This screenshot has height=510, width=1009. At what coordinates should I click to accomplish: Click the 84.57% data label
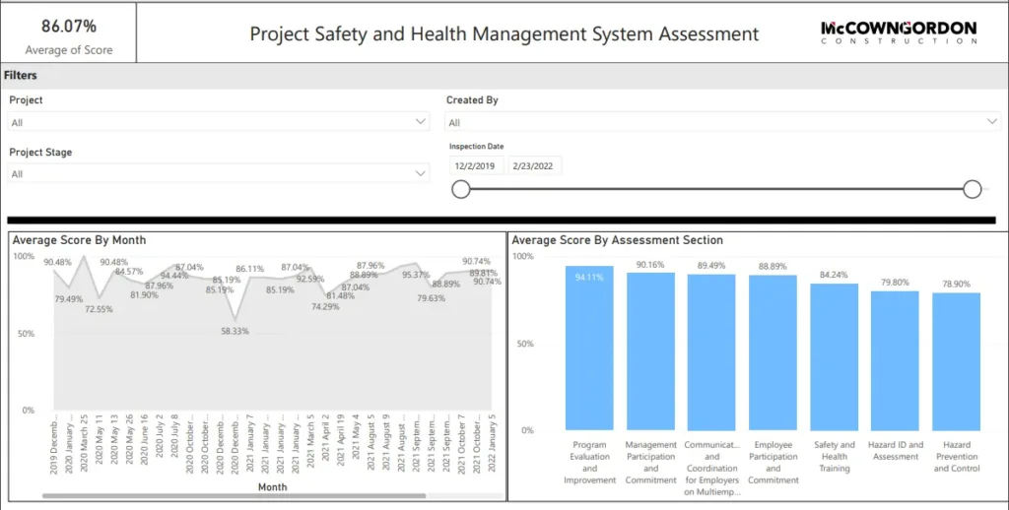(x=129, y=272)
